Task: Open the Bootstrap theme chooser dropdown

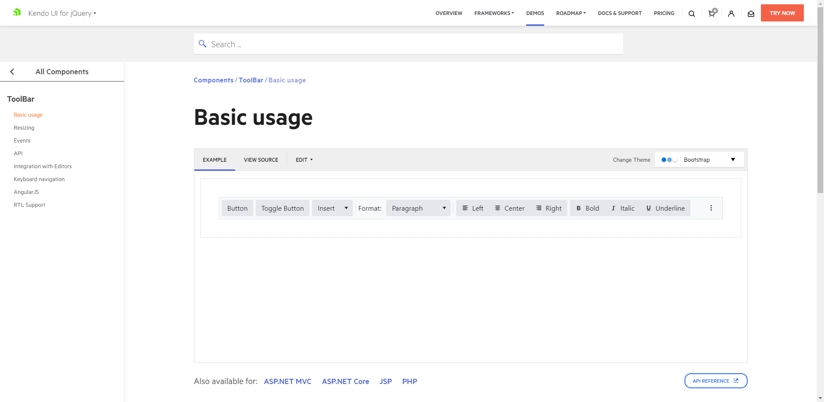Action: point(700,160)
